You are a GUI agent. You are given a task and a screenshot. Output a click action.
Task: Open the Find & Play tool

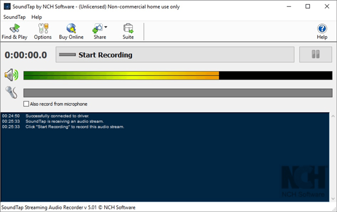click(x=14, y=31)
